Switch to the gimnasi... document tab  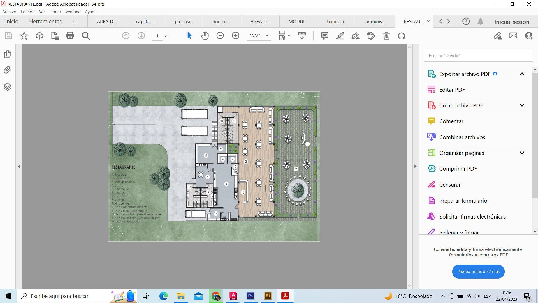[x=183, y=22]
